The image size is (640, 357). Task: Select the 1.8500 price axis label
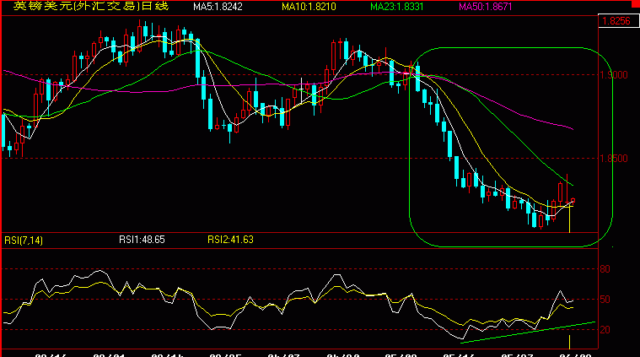(614, 159)
